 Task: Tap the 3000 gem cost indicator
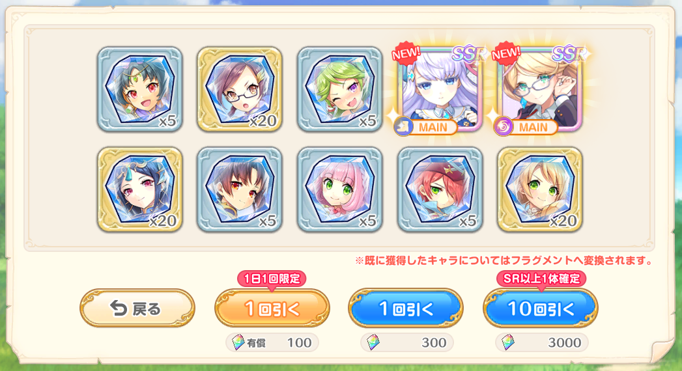[542, 343]
